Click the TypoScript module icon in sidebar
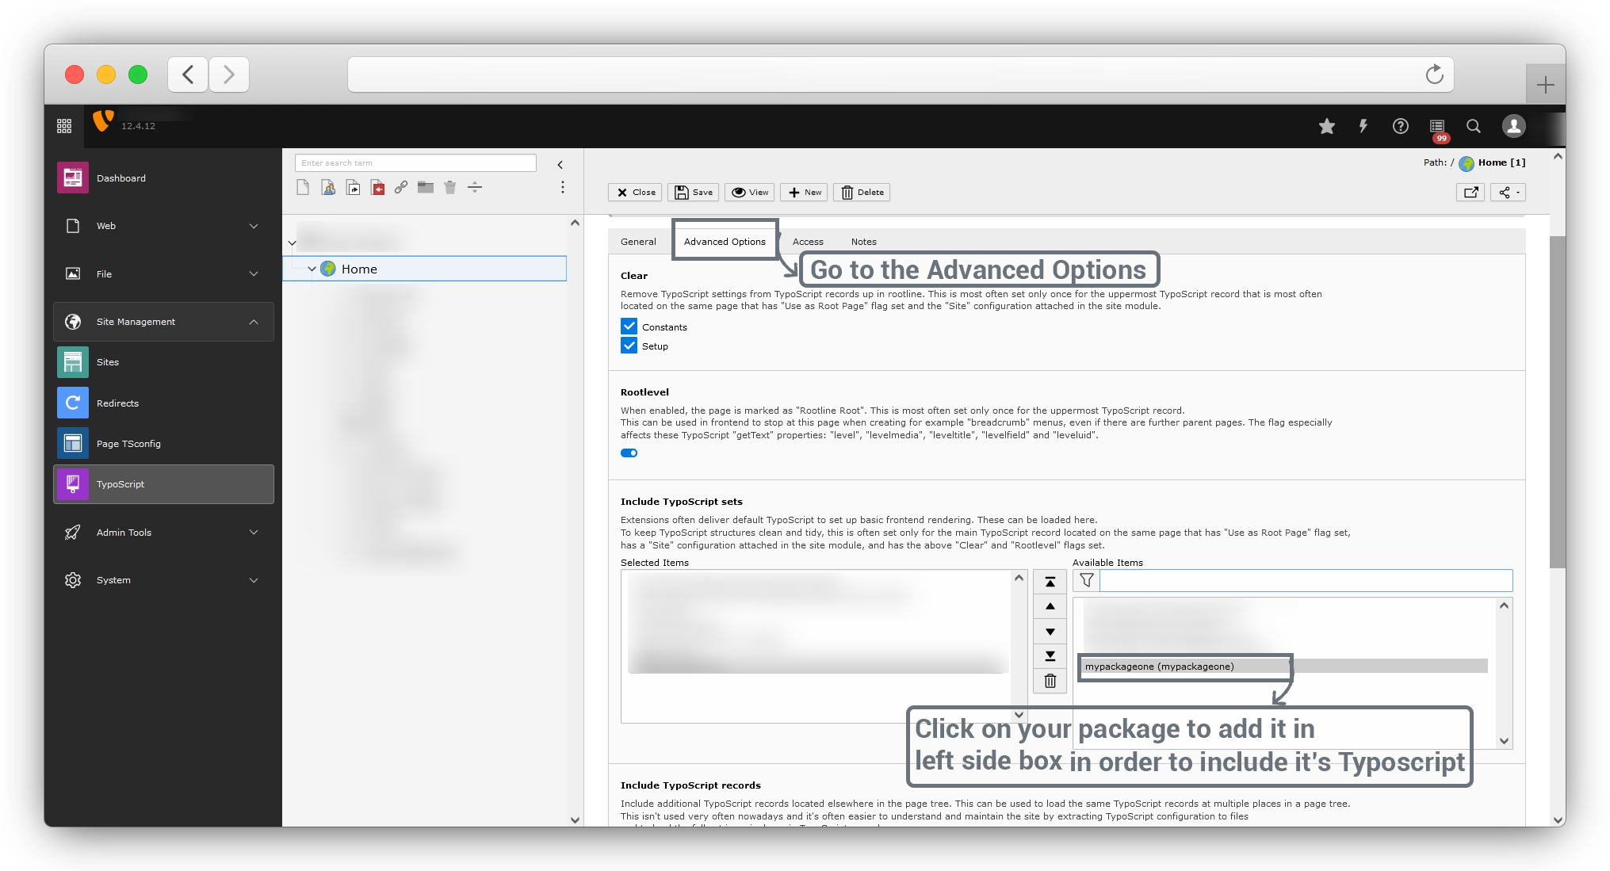1610x871 pixels. point(73,484)
